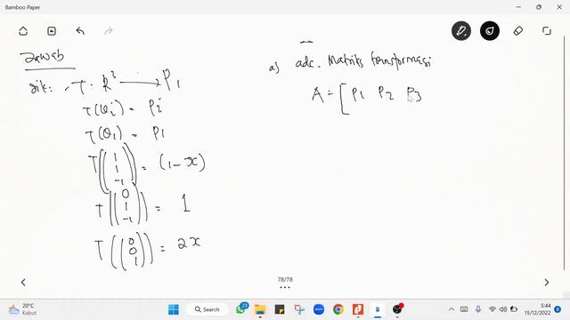The width and height of the screenshot is (570, 320).
Task: Open the battery status icon
Action: [x=514, y=309]
